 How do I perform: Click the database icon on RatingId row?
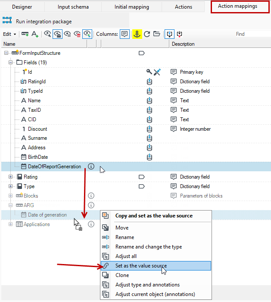(150, 82)
